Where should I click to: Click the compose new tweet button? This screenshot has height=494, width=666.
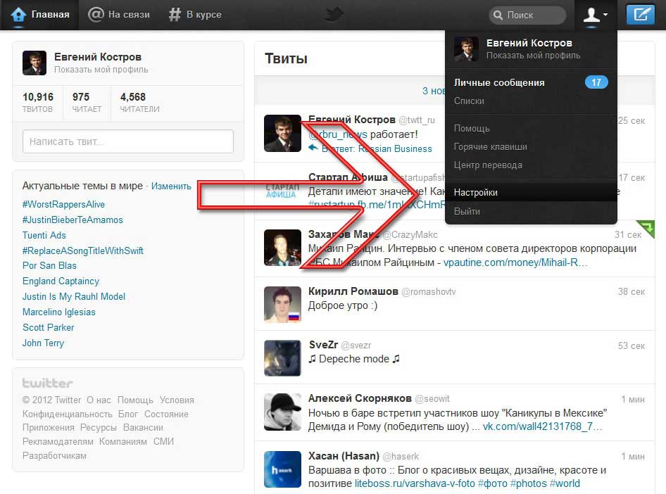pyautogui.click(x=640, y=15)
